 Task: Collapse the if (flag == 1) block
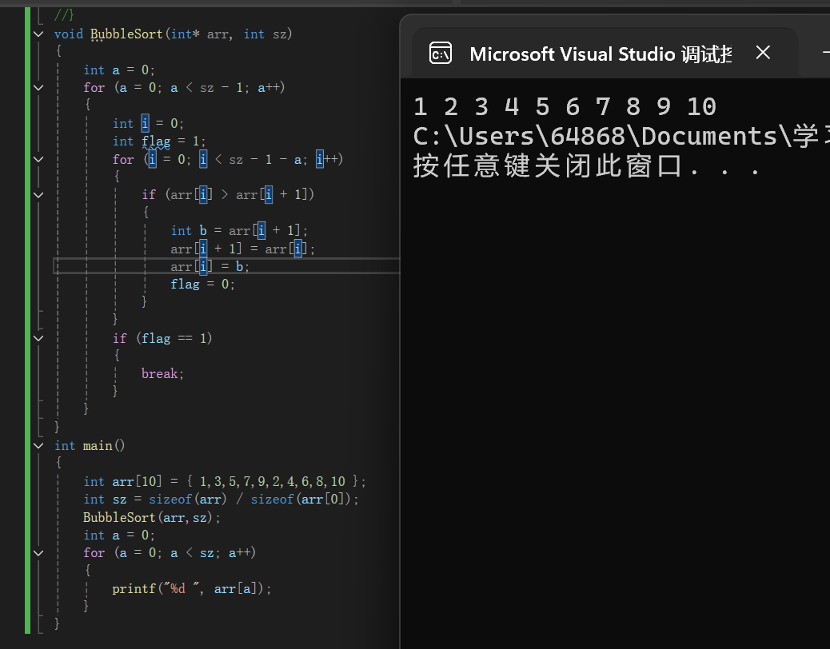(x=38, y=337)
